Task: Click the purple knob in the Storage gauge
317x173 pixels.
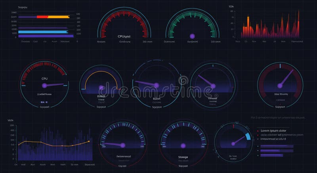Action: click(x=183, y=146)
